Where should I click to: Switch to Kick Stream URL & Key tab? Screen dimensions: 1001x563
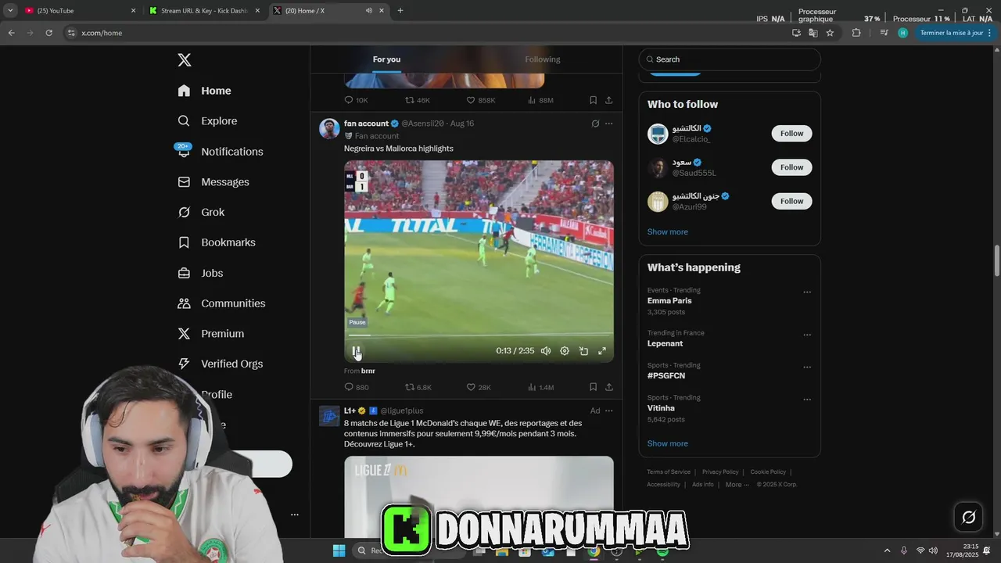205,11
